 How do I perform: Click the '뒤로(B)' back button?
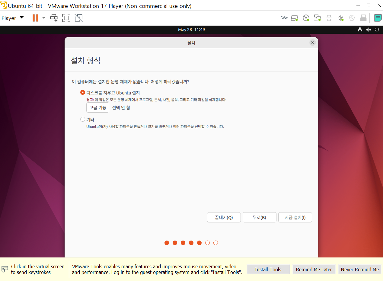260,217
